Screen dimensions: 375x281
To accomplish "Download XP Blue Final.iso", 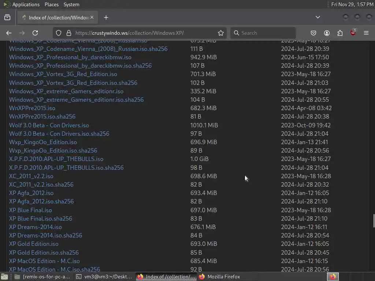I will pyautogui.click(x=30, y=210).
